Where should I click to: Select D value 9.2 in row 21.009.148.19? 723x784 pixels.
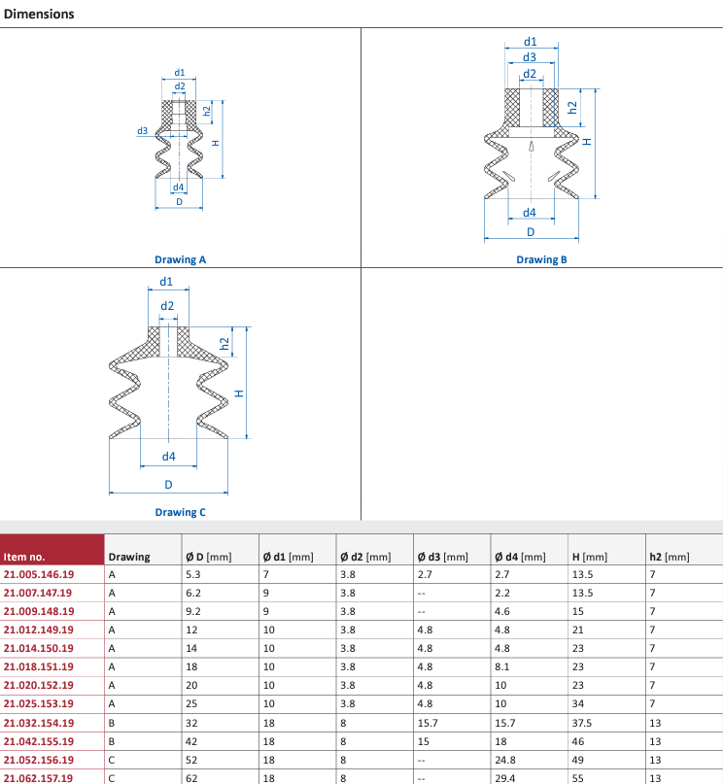193,611
